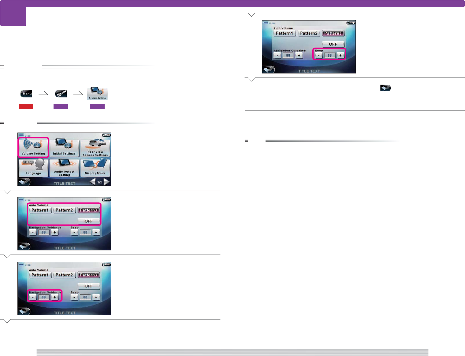Go back from the Navigation Guidance-outlined screen
Image resolution: width=465 pixels, height=356 pixels.
click(24, 311)
